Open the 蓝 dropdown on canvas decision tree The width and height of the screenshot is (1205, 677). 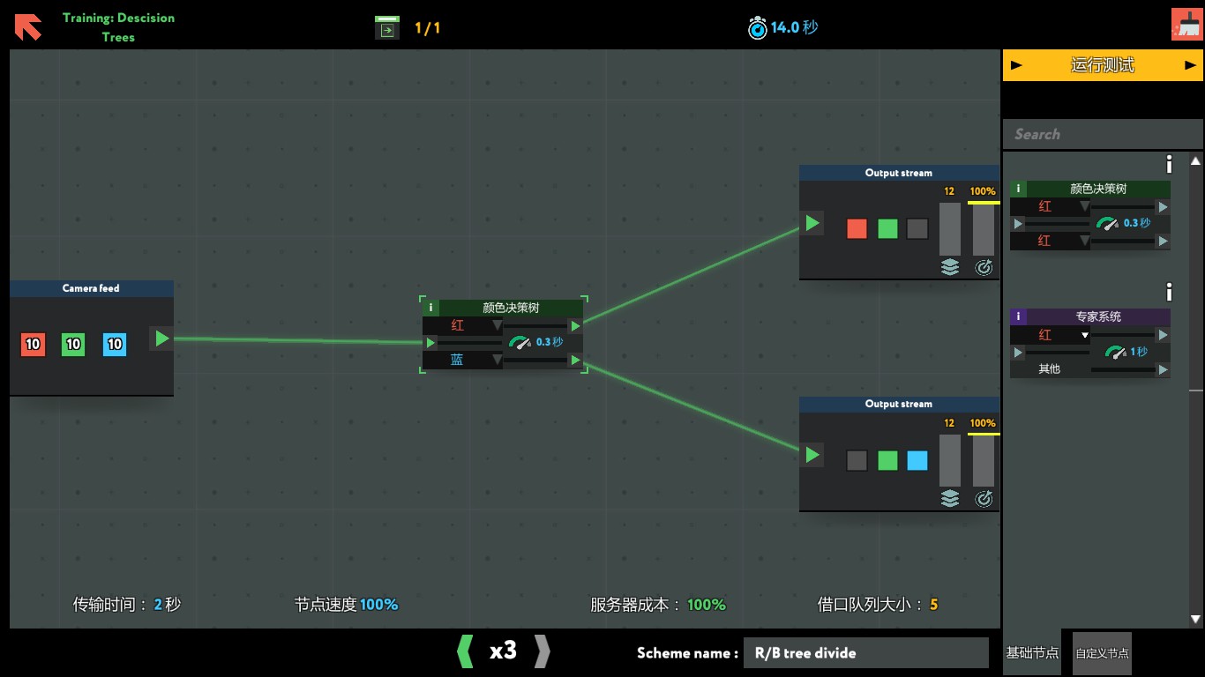click(x=462, y=360)
